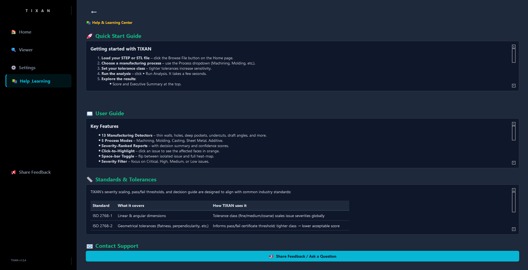
Task: Click 'Run the analysis' step
Action: pos(116,74)
